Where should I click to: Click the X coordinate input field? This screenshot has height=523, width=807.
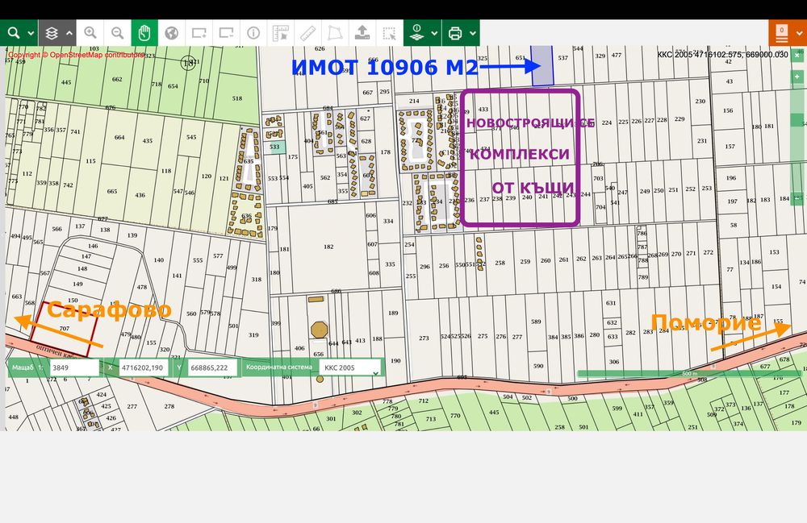[x=144, y=367]
